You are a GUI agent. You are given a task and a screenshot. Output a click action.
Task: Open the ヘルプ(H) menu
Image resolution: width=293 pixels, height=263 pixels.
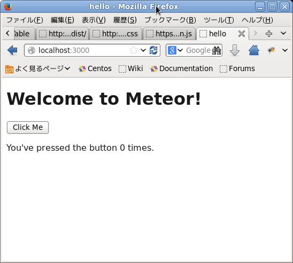coord(257,20)
